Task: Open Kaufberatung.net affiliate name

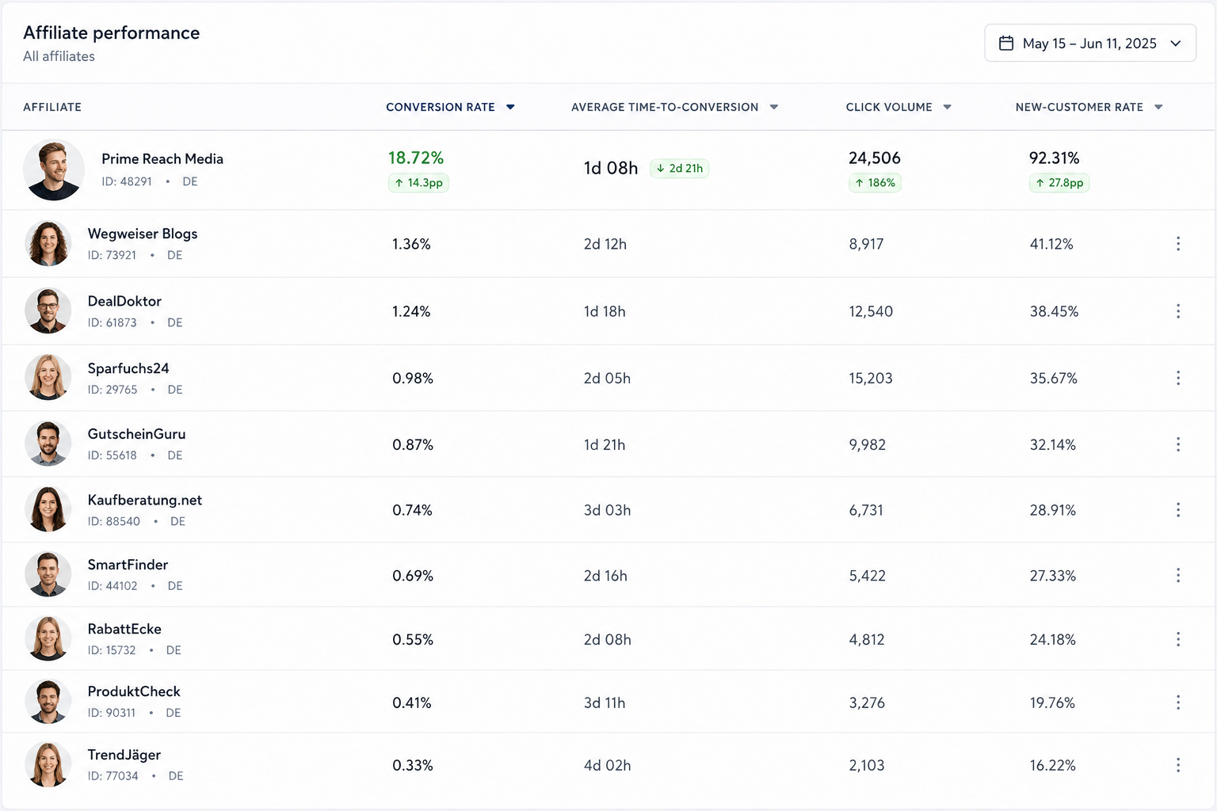Action: (x=145, y=500)
